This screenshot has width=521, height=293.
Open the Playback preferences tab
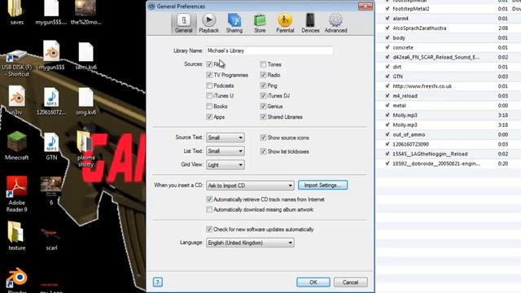[208, 23]
